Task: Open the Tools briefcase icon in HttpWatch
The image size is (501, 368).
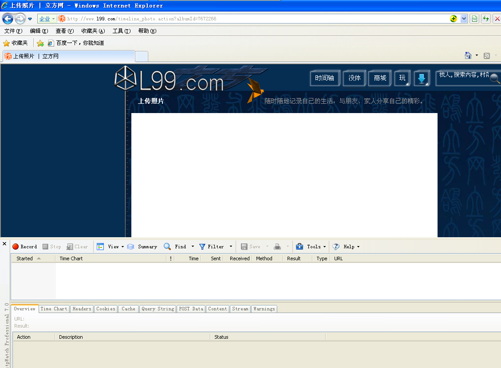Action: pyautogui.click(x=300, y=247)
